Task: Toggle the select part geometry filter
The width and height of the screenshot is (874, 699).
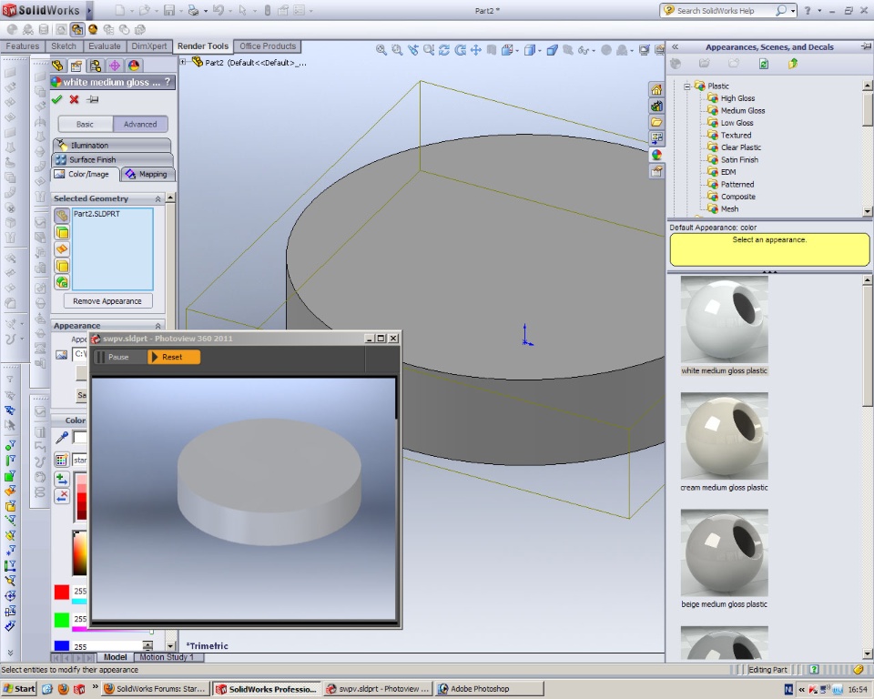Action: (62, 216)
